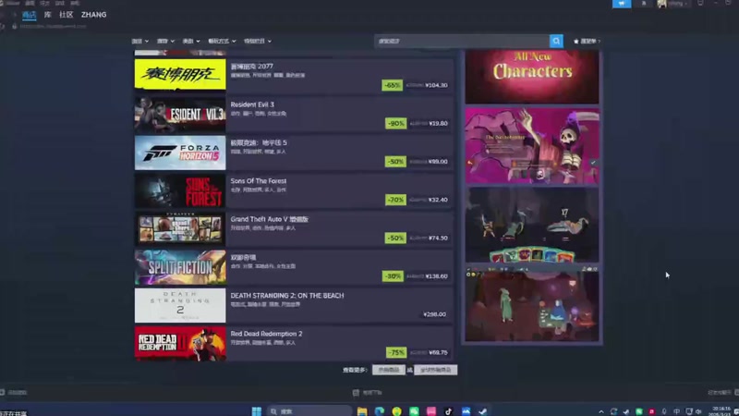Open the Resident Evil 3 listing
The width and height of the screenshot is (739, 416).
click(x=294, y=114)
